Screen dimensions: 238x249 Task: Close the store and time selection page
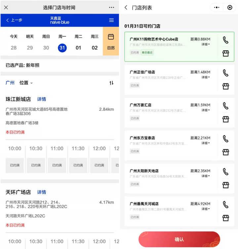click(6, 7)
